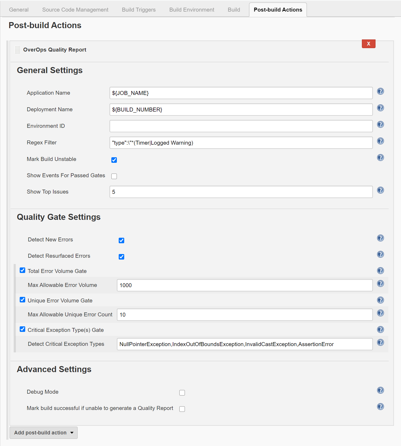Open help for Detect Resurfaced Errors
Screen dimensions: 401x446
click(380, 254)
